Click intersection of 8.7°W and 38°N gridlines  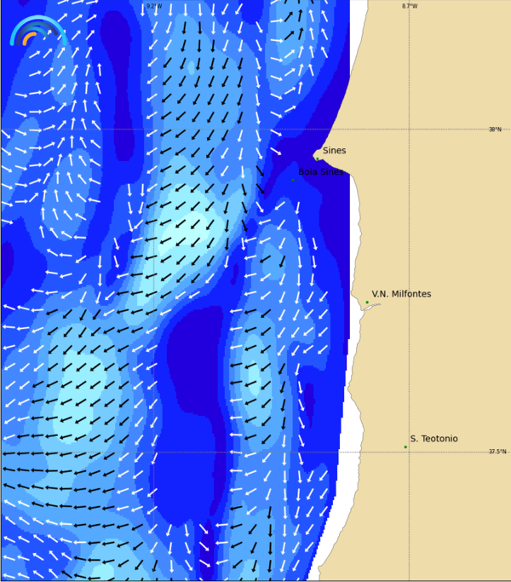point(410,130)
